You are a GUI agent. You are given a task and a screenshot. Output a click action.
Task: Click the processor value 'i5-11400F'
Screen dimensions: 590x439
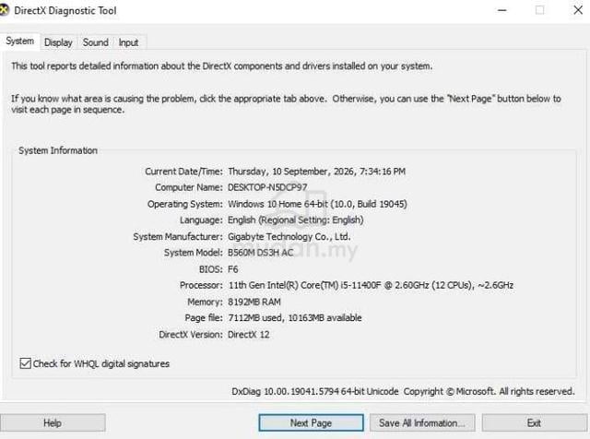[x=360, y=285]
